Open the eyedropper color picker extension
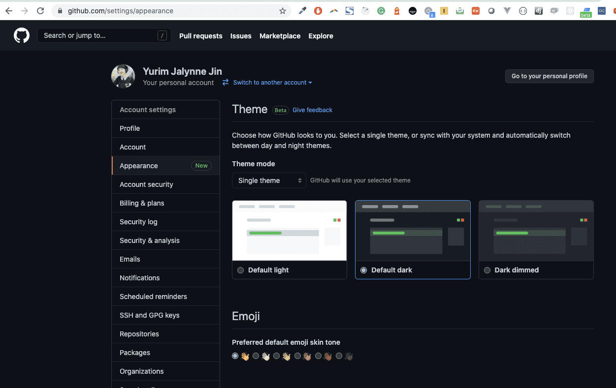616x388 pixels. tap(302, 11)
